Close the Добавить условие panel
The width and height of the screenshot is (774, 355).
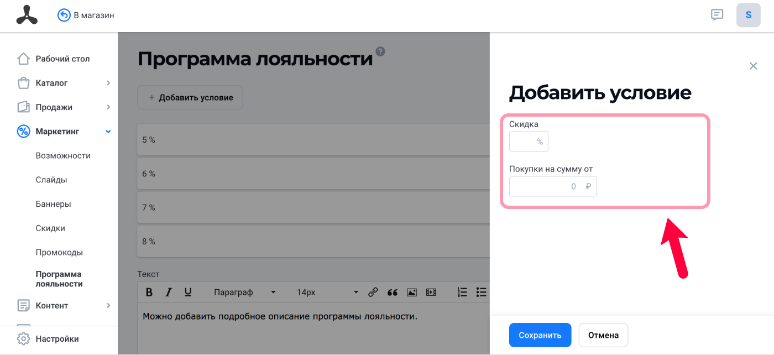(753, 66)
